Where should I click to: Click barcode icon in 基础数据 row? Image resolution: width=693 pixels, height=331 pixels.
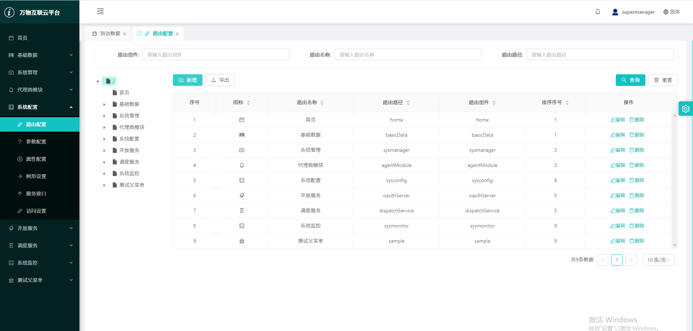(242, 135)
